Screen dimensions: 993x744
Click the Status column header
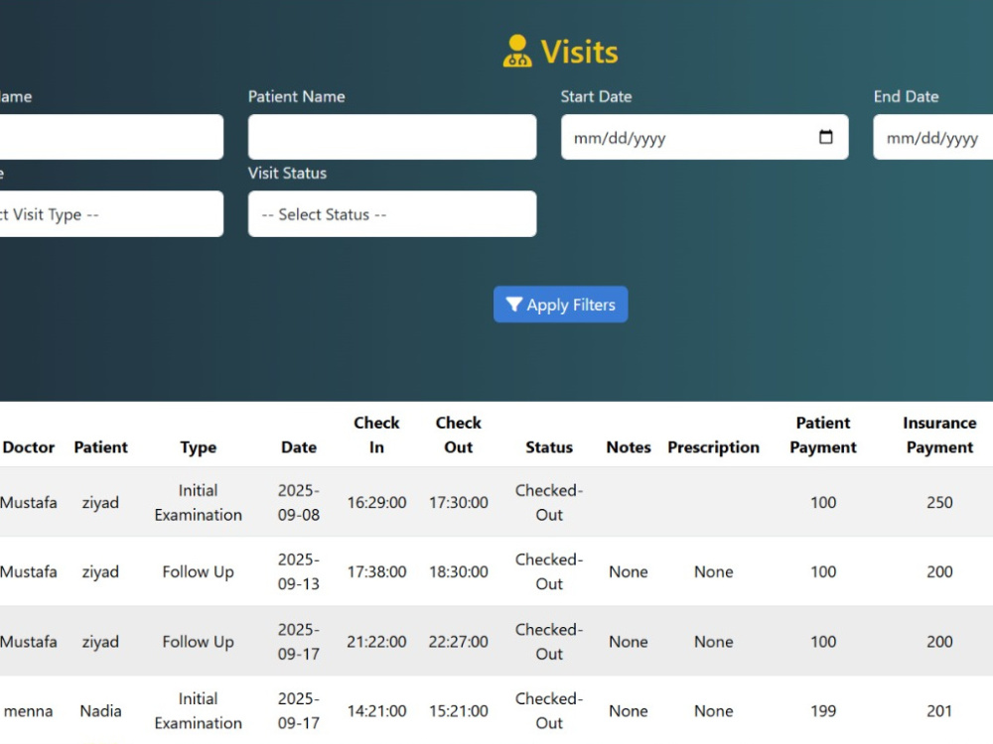(x=549, y=447)
